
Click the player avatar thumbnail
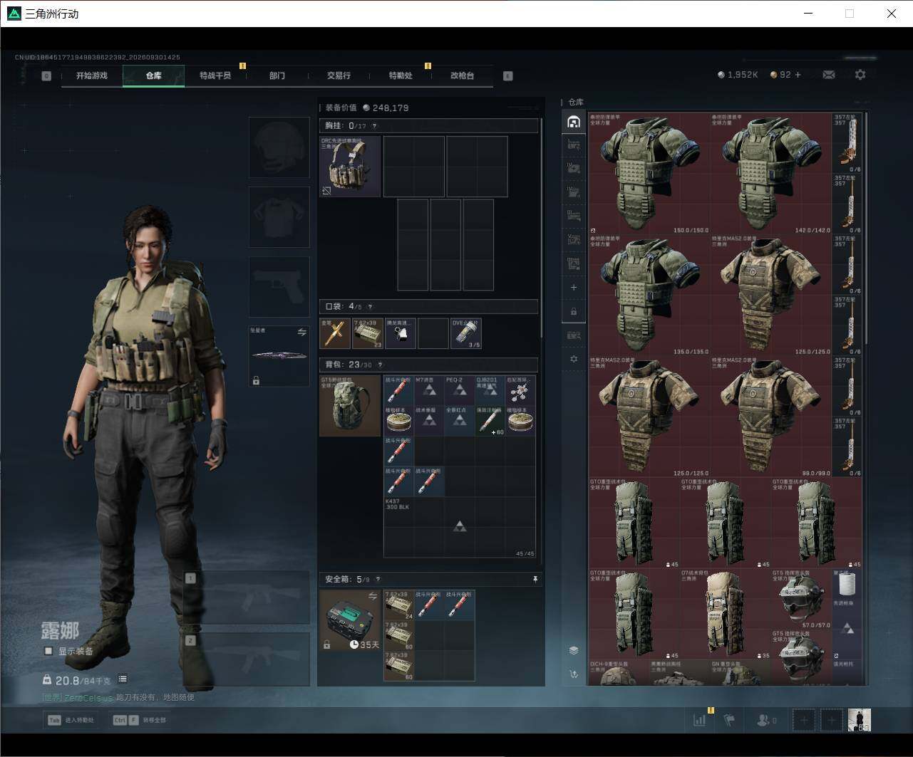pos(859,720)
